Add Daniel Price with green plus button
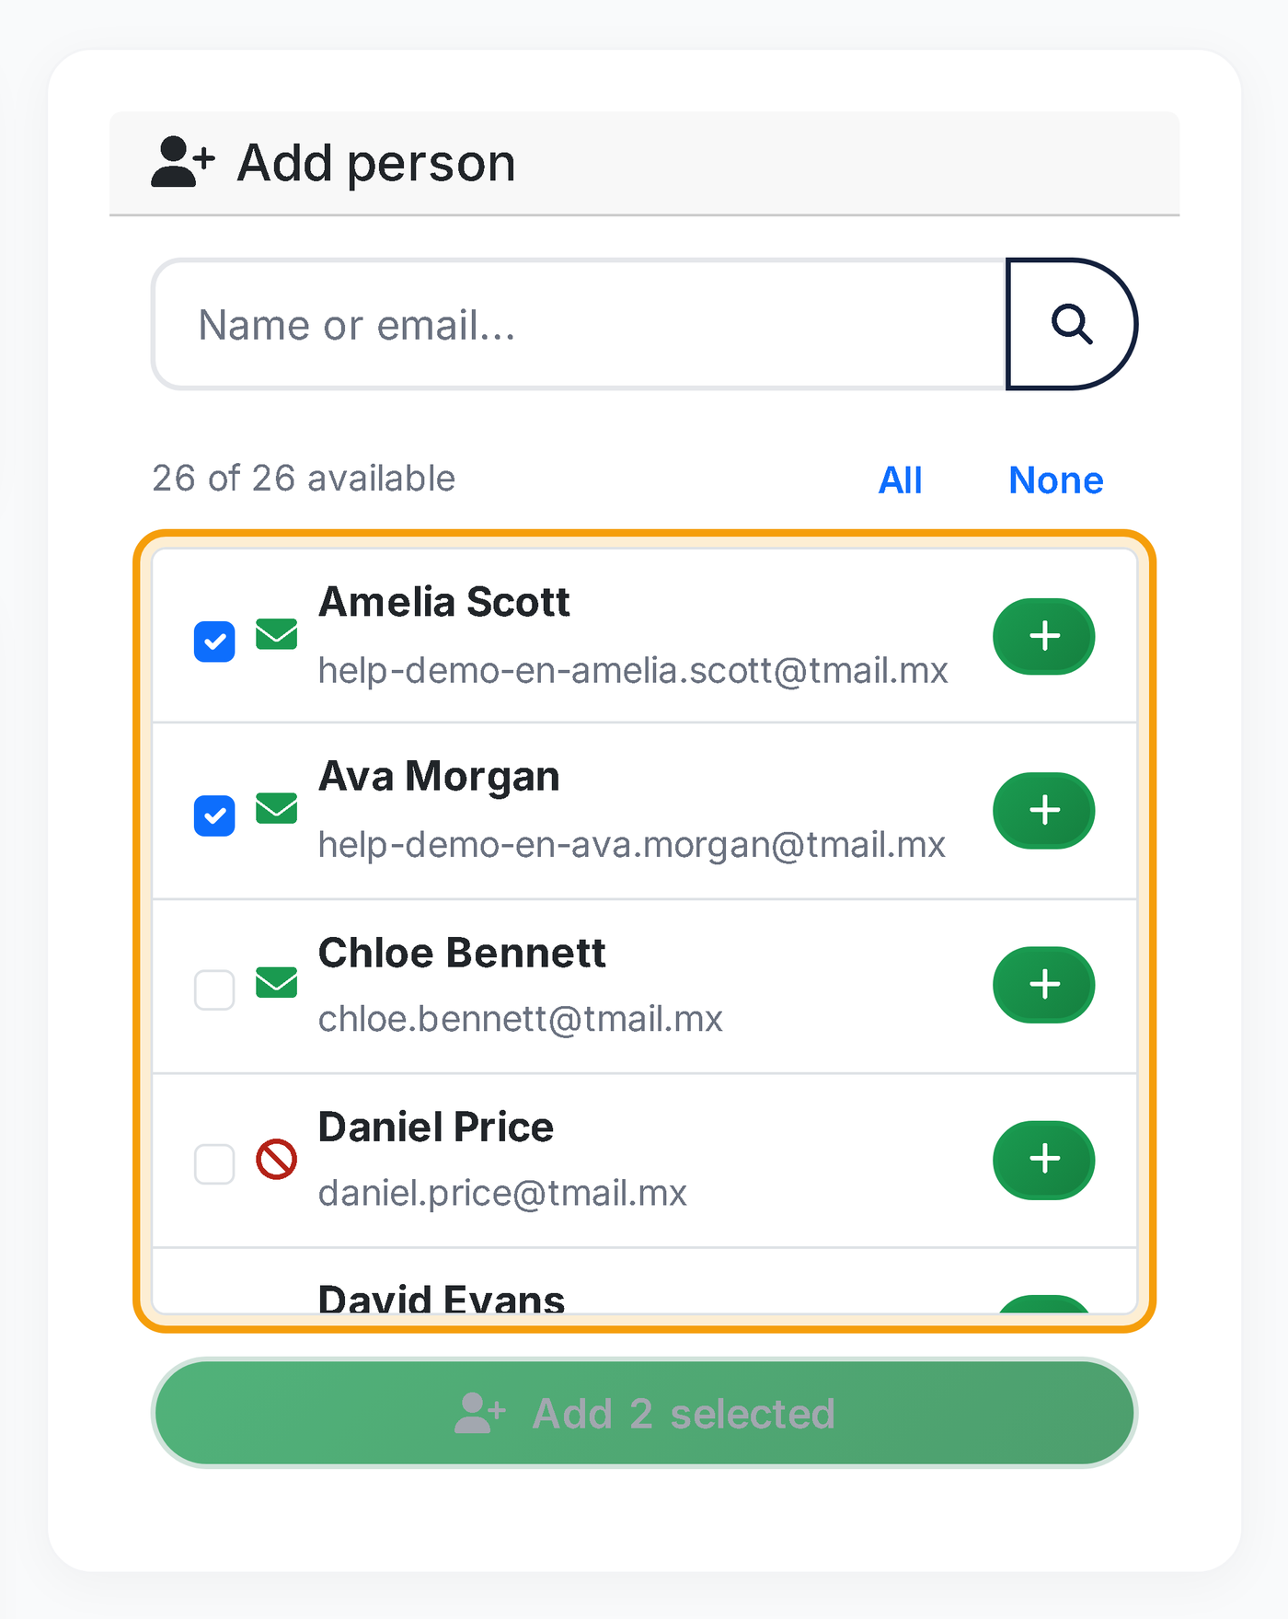This screenshot has width=1288, height=1619. pos(1044,1160)
